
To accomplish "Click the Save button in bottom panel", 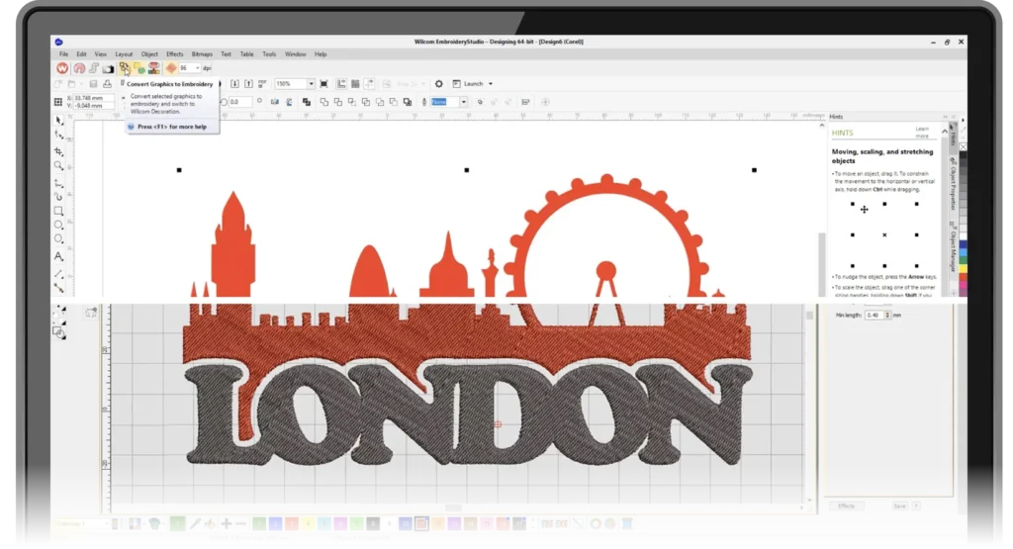I will pos(899,505).
